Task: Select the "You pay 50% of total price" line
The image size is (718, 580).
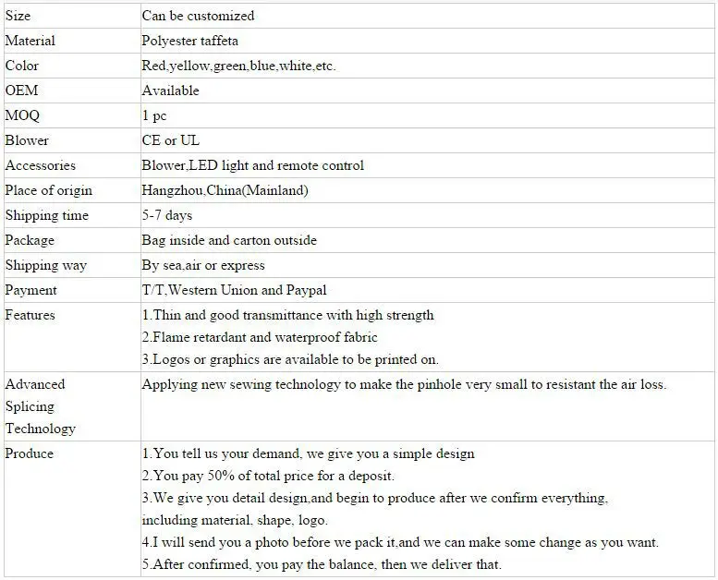Action: (x=268, y=477)
